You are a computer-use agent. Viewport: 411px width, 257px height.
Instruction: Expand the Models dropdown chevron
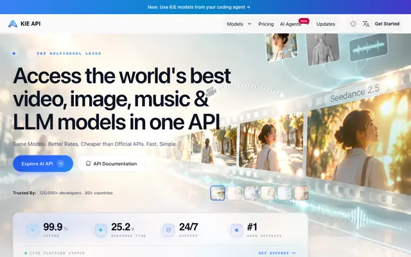pos(249,24)
